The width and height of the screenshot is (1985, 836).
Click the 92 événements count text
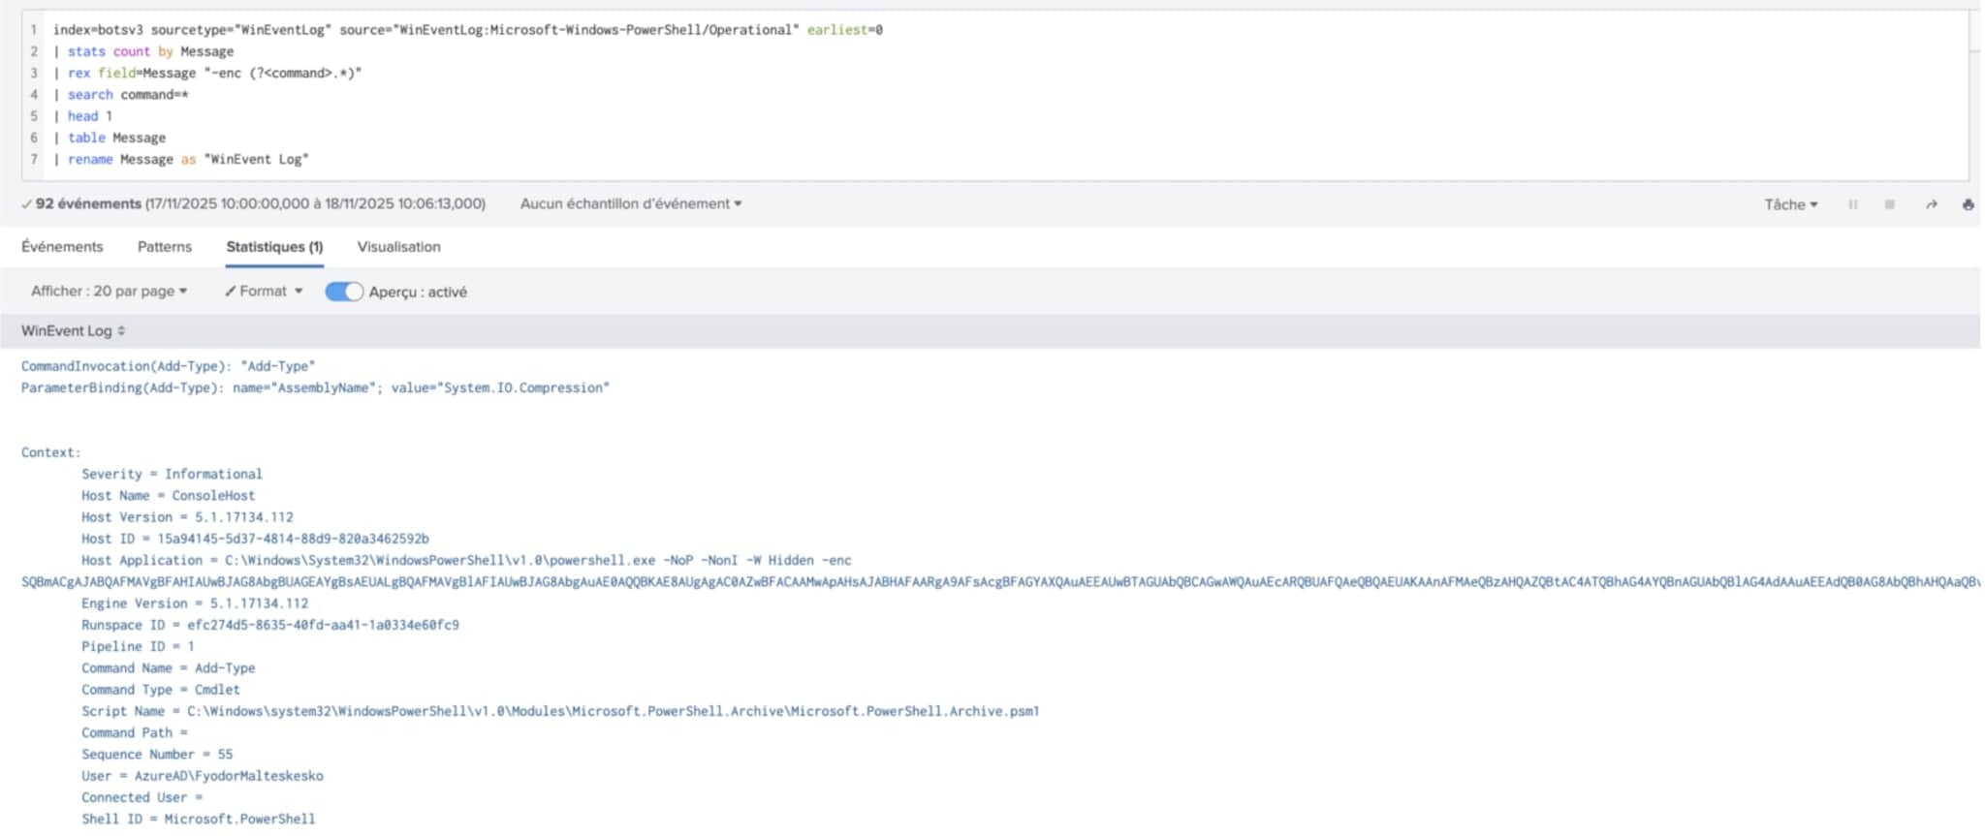point(88,204)
